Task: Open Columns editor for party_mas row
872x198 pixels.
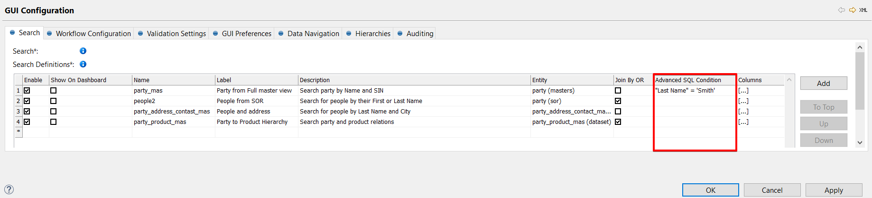Action: [x=743, y=90]
